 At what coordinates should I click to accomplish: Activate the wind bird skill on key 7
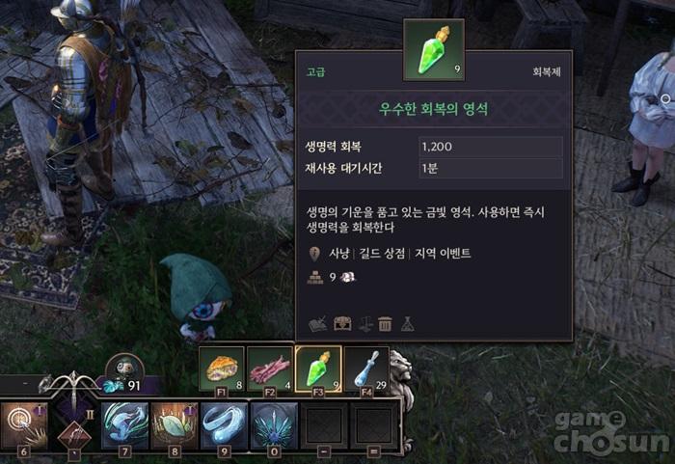coord(124,425)
